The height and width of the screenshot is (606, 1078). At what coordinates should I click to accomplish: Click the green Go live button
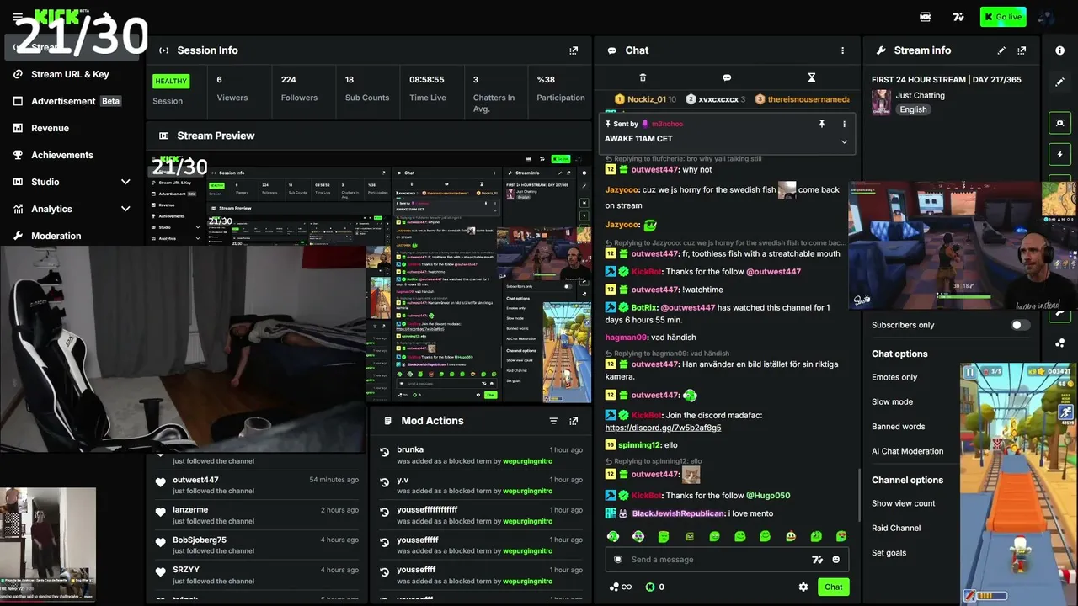coord(1002,17)
